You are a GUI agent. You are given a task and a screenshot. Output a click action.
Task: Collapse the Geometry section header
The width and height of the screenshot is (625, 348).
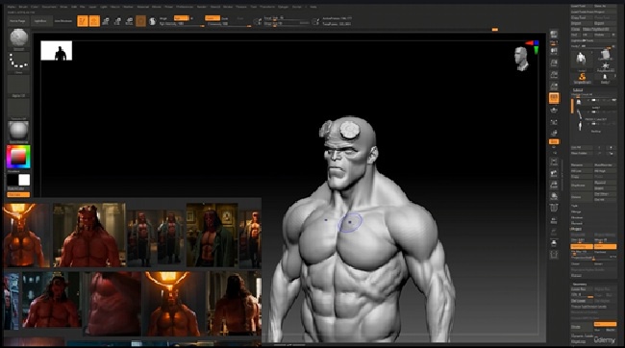coord(580,284)
